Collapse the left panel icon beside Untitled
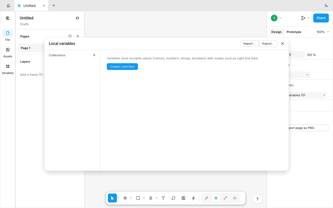Image resolution: width=333 pixels, height=208 pixels. [77, 18]
